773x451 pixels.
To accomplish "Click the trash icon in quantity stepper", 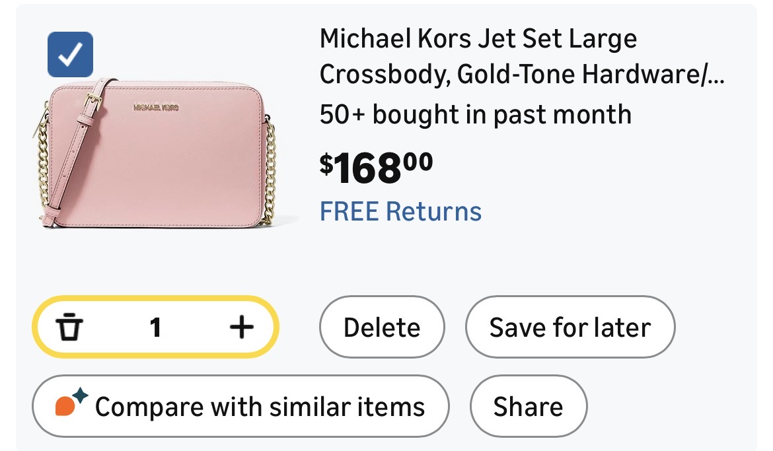I will [69, 327].
